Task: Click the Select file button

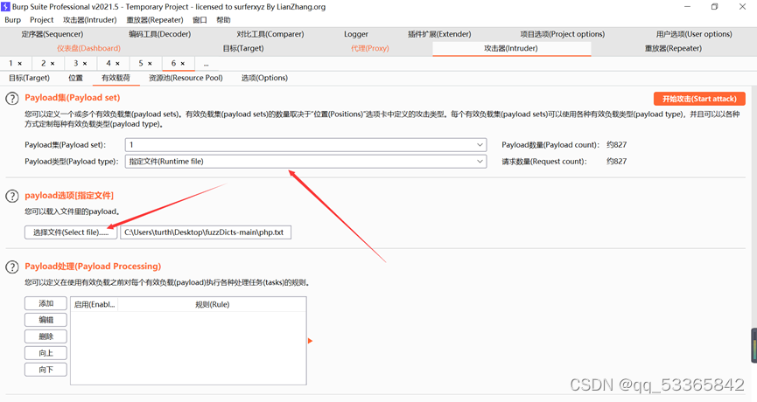Action: [x=71, y=232]
